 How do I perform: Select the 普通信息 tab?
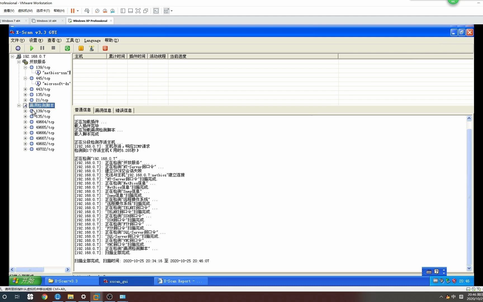click(83, 110)
